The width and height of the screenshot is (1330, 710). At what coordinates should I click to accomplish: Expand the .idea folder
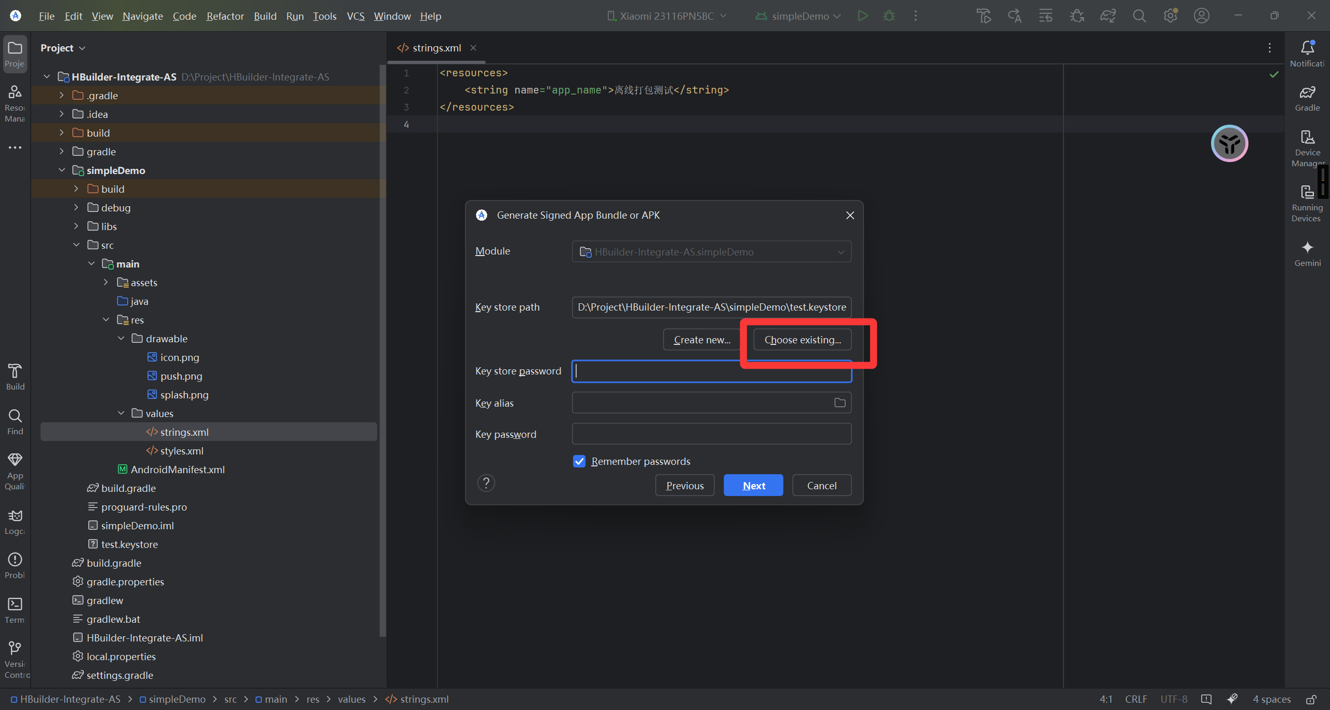[61, 114]
